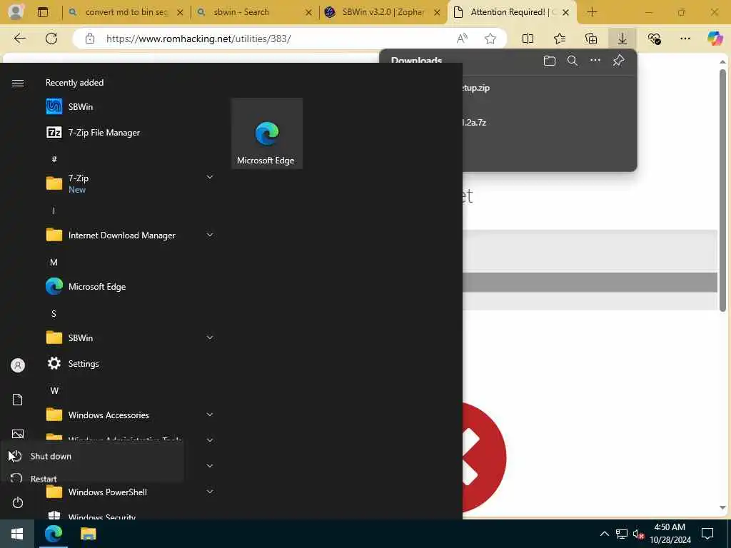This screenshot has width=731, height=548.
Task: Toggle Split screen icon
Action: click(x=528, y=39)
